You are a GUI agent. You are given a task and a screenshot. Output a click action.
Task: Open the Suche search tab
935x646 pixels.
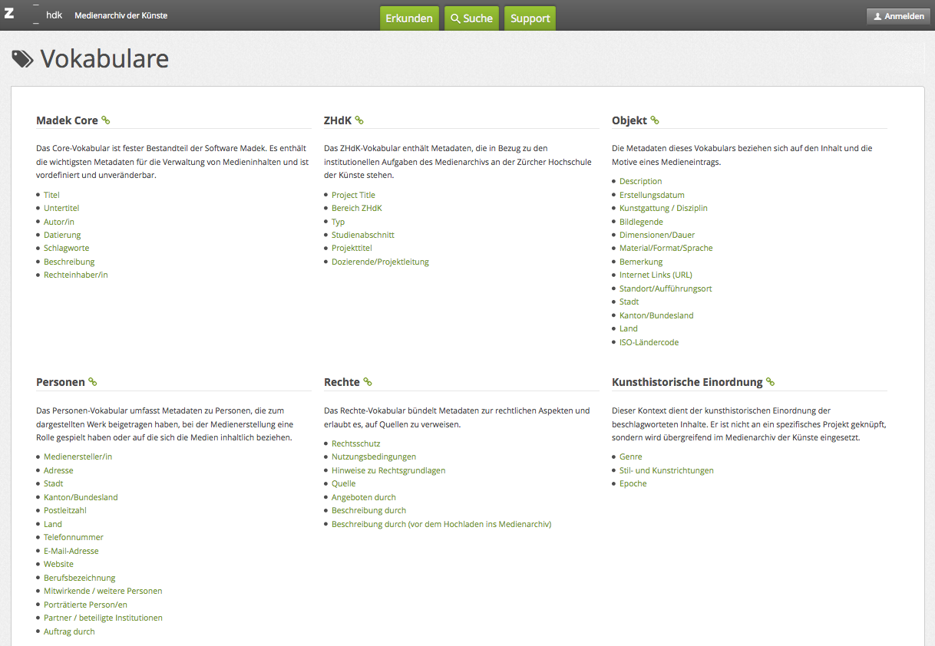click(x=471, y=18)
